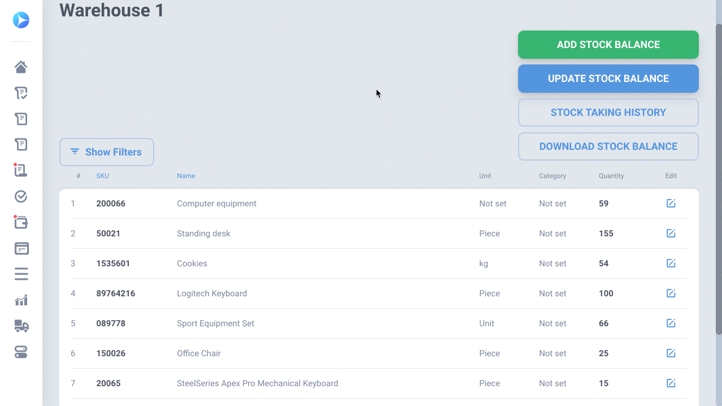Open the circled checkmark sidebar icon
This screenshot has height=406, width=722.
[21, 196]
